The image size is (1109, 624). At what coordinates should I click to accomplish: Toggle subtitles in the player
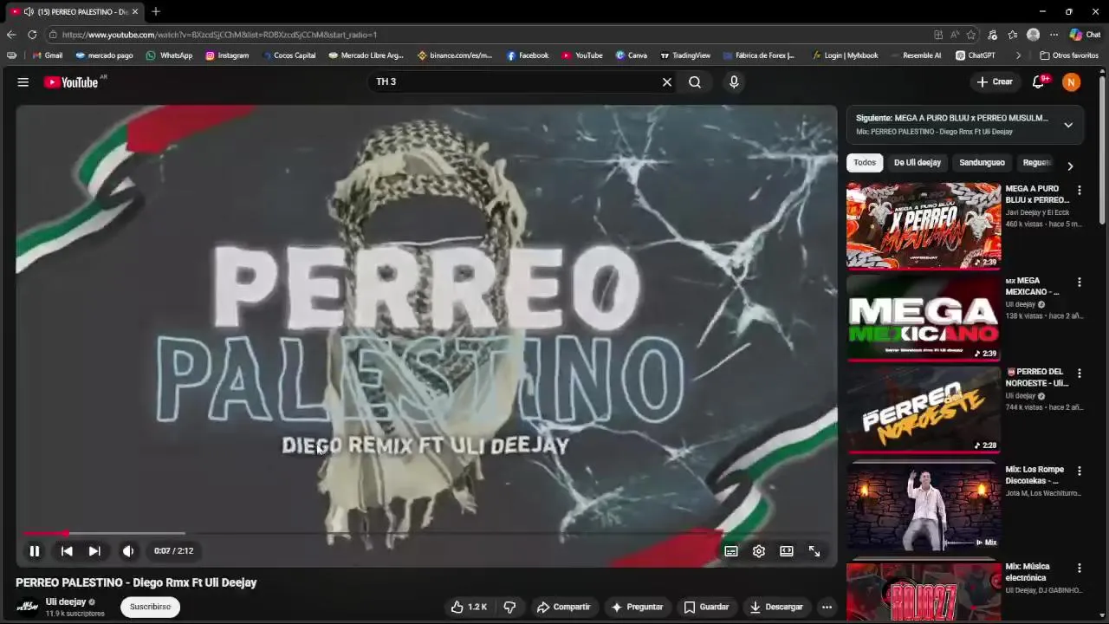(731, 551)
